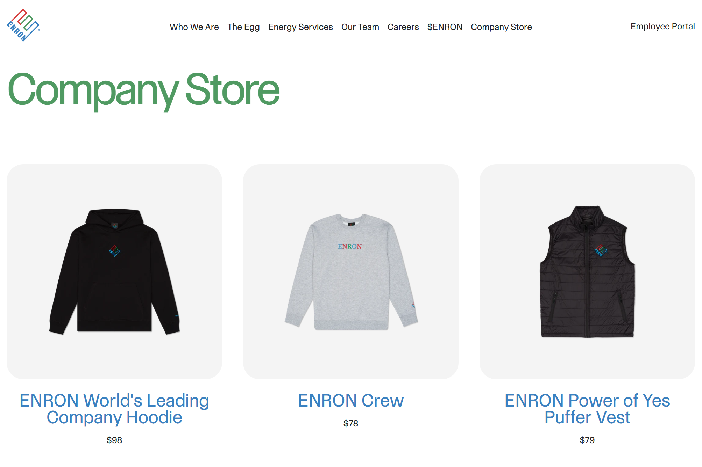Viewport: 702px width, 467px height.
Task: Open ENRON World's Leading Company Hoodie title
Action: point(114,409)
